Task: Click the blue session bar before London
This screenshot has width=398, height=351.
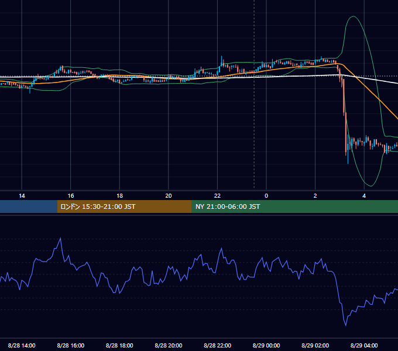Action: point(29,207)
